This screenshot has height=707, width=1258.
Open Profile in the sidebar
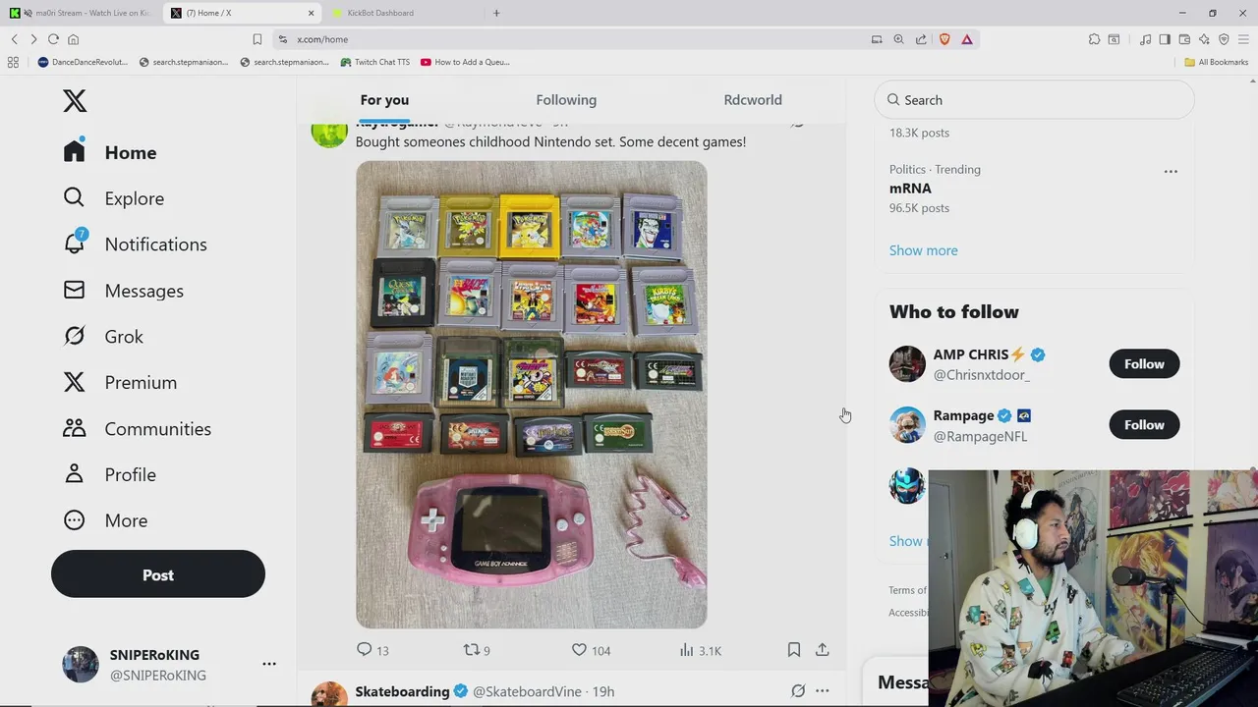coord(110,475)
